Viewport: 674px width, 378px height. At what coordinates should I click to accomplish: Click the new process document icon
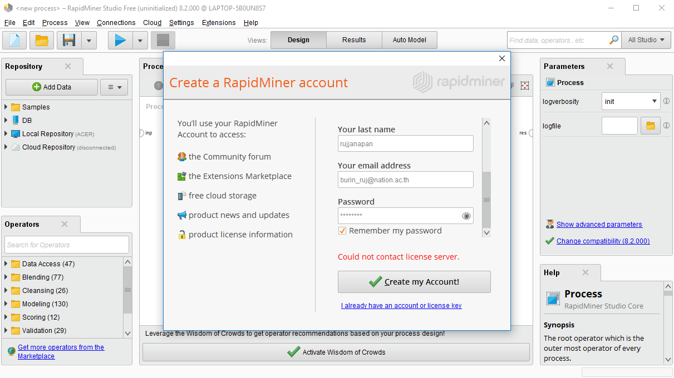pyautogui.click(x=14, y=41)
